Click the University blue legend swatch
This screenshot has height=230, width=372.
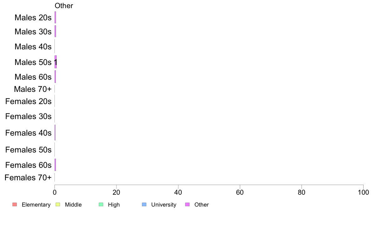(x=144, y=204)
